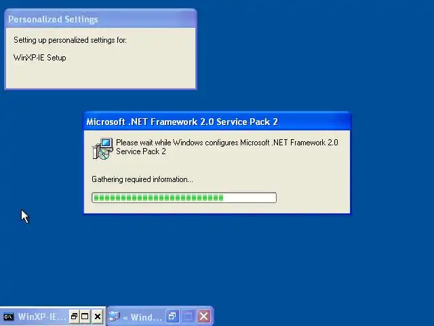This screenshot has width=434, height=326.
Task: Click the Microsoft .NET Framework 2.0 title bar
Action: coord(217,122)
